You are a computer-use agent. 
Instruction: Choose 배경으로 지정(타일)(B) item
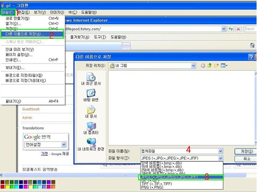tap(32, 75)
